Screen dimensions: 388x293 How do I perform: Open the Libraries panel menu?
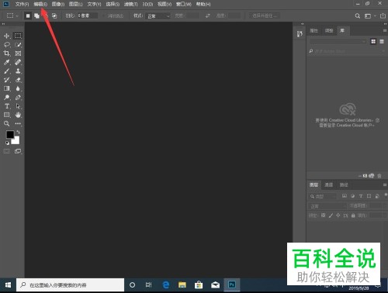pyautogui.click(x=385, y=31)
